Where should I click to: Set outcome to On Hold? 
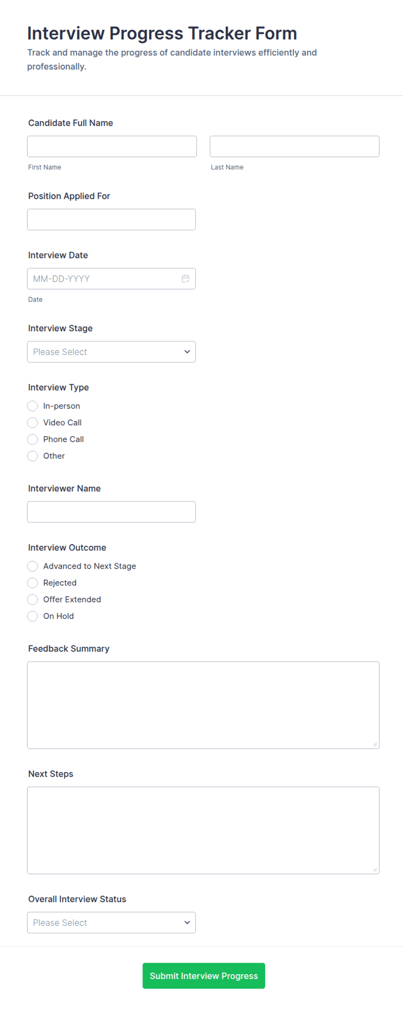click(32, 616)
